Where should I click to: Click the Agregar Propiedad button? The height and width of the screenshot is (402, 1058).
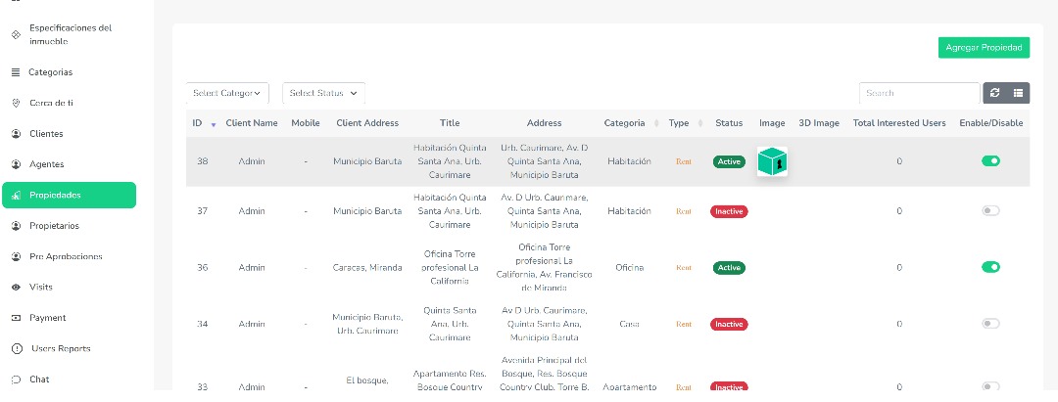tap(983, 48)
